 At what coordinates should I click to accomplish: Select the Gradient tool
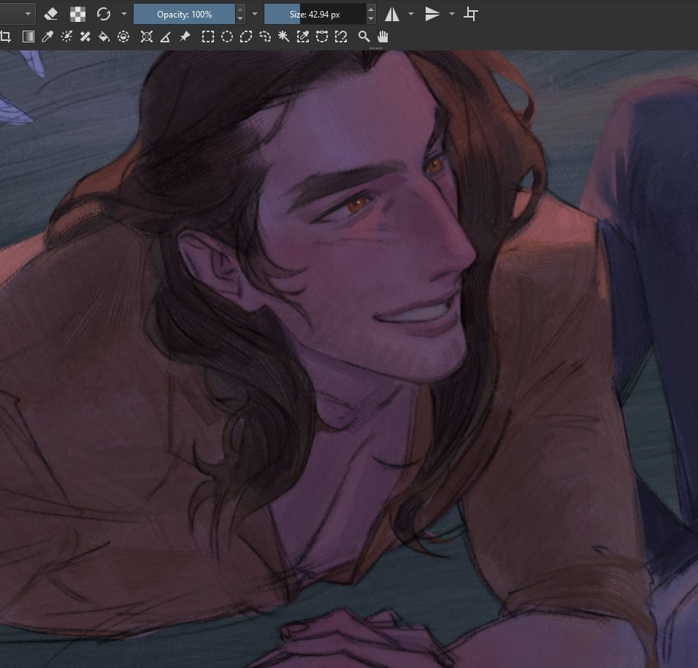(28, 37)
